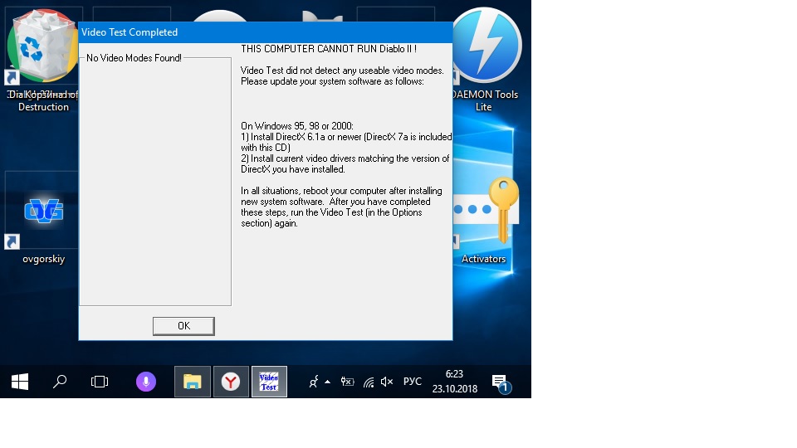Click the 'No Video Modes Found!' label

click(x=134, y=58)
